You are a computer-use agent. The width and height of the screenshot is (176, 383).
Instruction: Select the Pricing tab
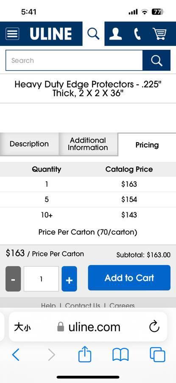[147, 145]
